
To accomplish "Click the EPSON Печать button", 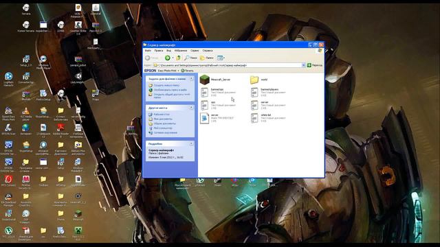I will [x=188, y=71].
